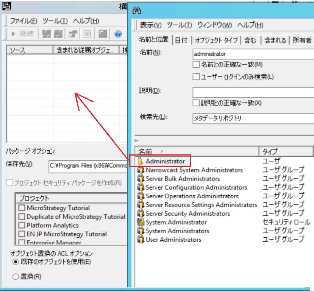This screenshot has width=314, height=291.
Task: Check the 説明との正確な一致(X) checkbox
Action: point(196,103)
